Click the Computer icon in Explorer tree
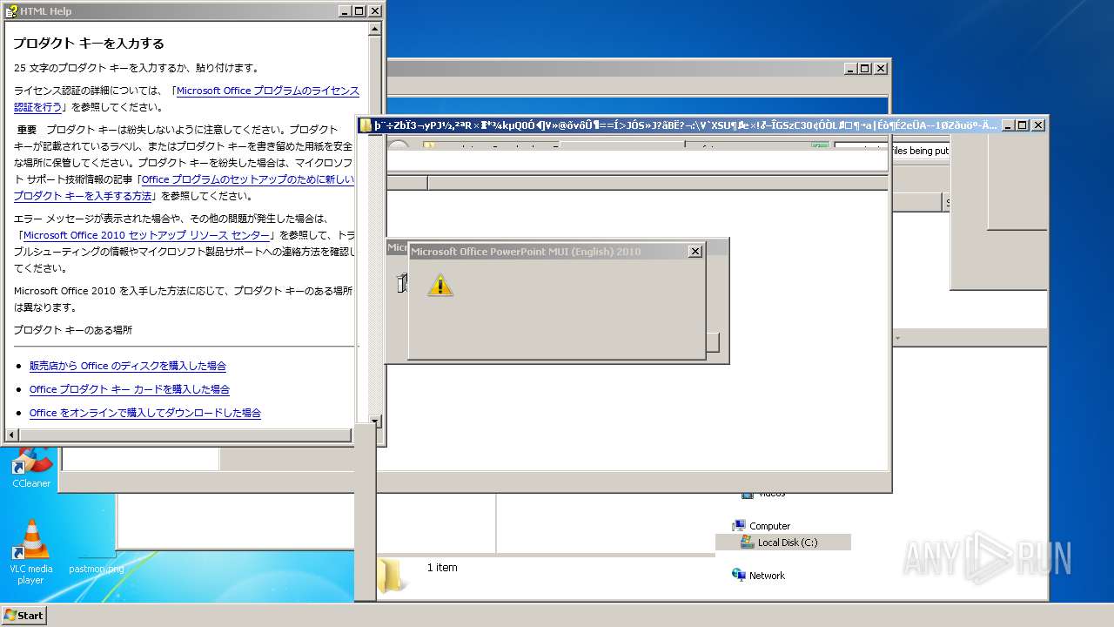This screenshot has width=1114, height=627. (739, 525)
